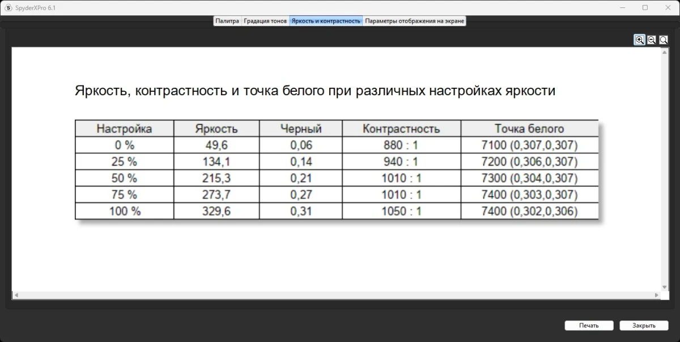Reset zoom with the plain magnifier icon
This screenshot has width=680, height=342.
pos(663,40)
